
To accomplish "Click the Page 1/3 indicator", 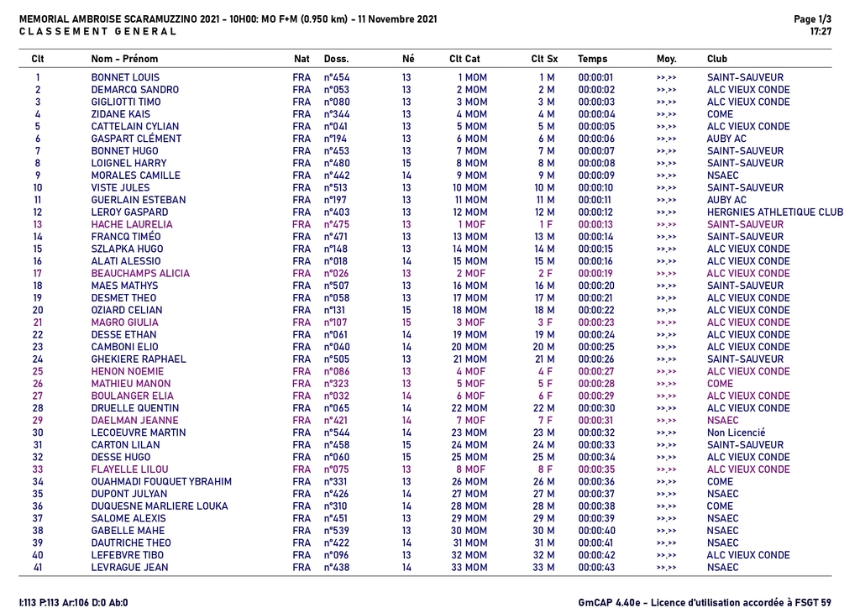I will click(812, 18).
